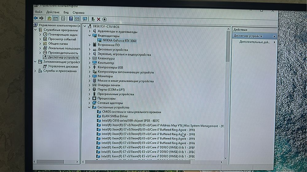Viewport: 307px width, 172px height.
Task: Select NVIDIA GeForce RTX 3060 device
Action: (x=119, y=41)
